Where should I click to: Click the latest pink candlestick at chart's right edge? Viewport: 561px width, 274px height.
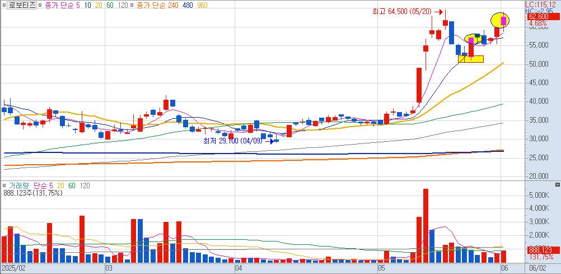point(503,20)
